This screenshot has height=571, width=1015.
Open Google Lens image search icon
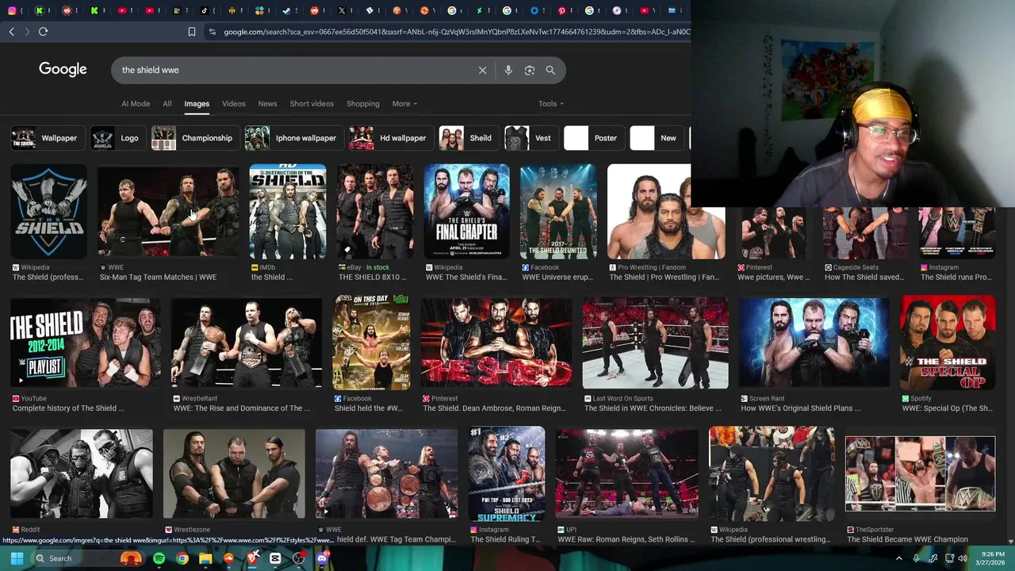tap(530, 70)
